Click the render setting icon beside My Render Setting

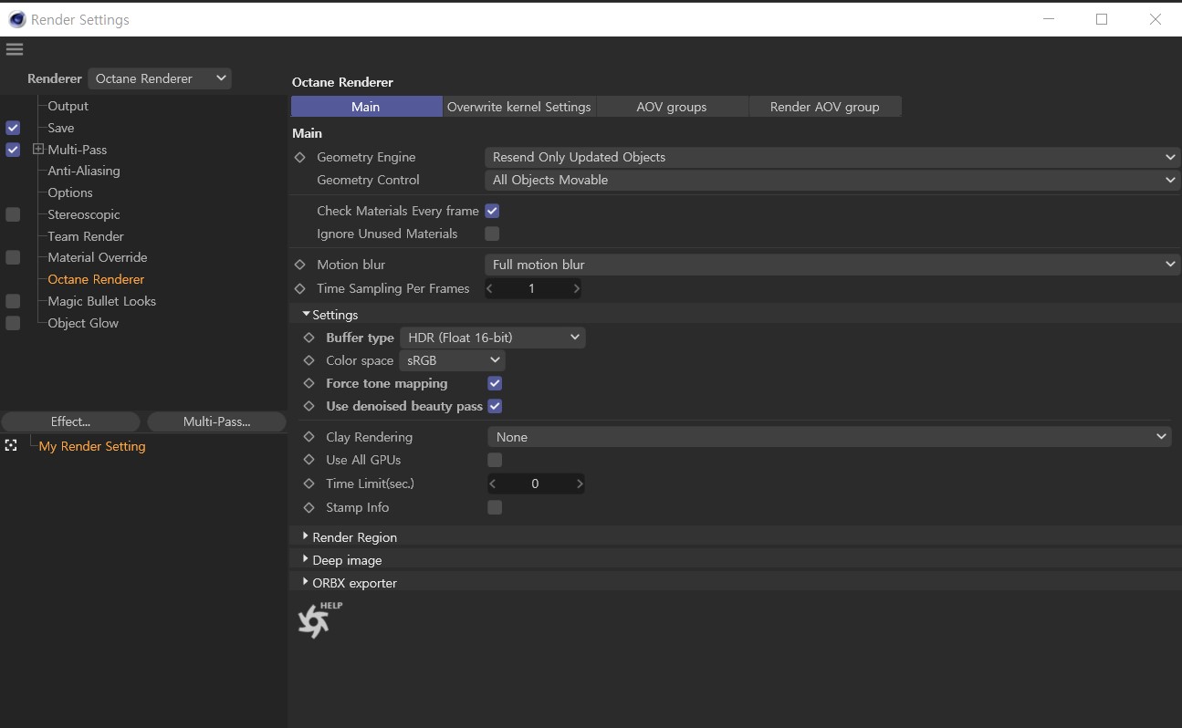point(11,446)
